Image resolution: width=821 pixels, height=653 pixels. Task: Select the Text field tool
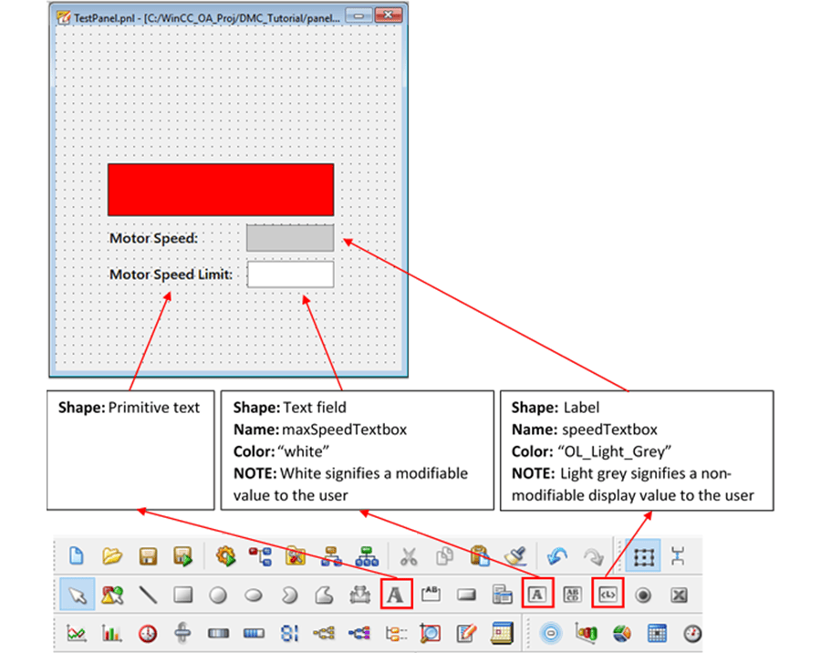(537, 595)
